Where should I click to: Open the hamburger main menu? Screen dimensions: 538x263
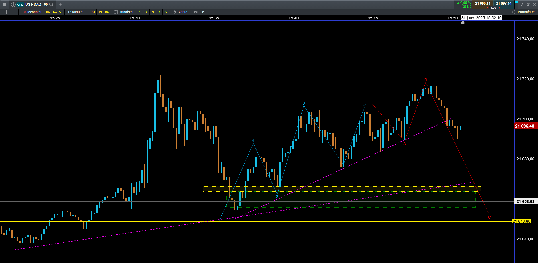(x=4, y=5)
